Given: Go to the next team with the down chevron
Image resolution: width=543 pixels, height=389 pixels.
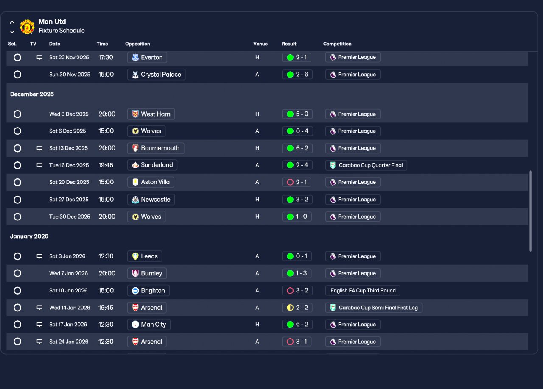Looking at the screenshot, I should (12, 31).
